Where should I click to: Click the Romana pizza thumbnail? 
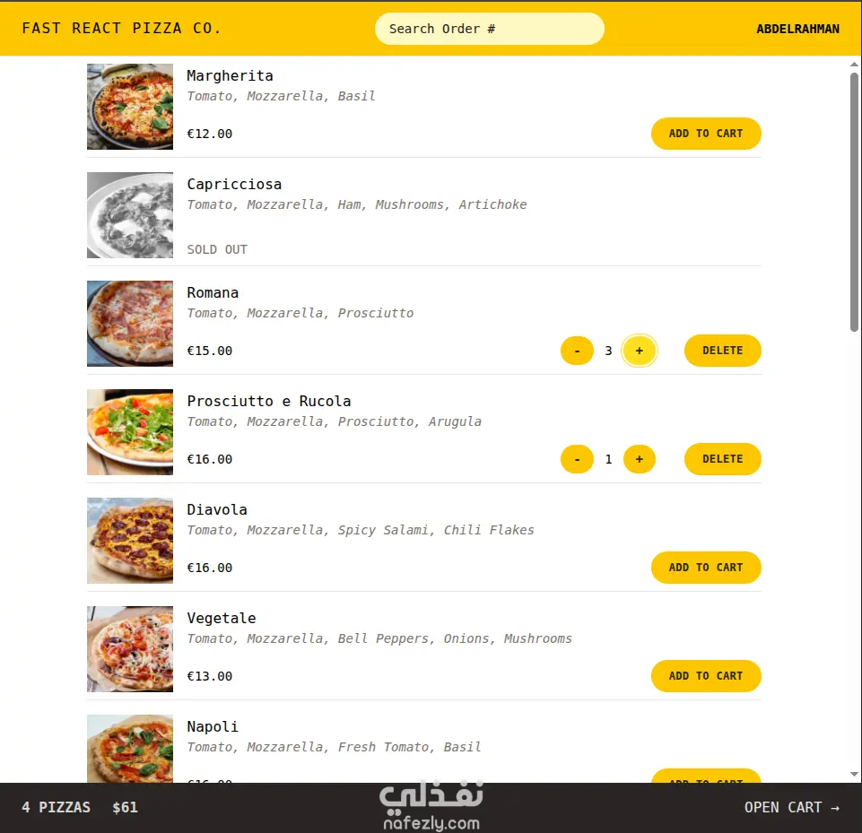point(130,324)
